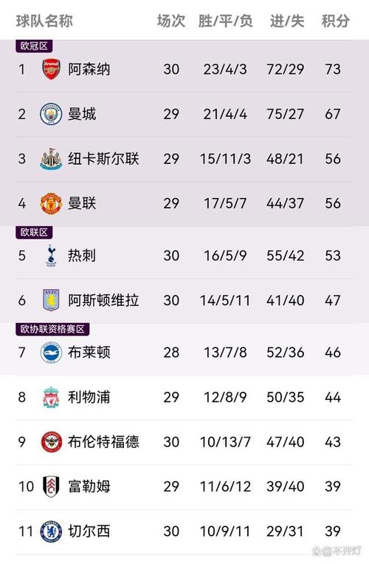Viewport: 369px width, 564px height.
Task: Click the Liverpool club crest
Action: click(x=51, y=397)
